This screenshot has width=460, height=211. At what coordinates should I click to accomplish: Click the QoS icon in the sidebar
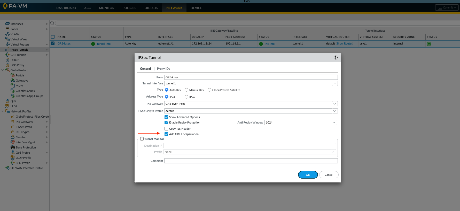pos(7,101)
